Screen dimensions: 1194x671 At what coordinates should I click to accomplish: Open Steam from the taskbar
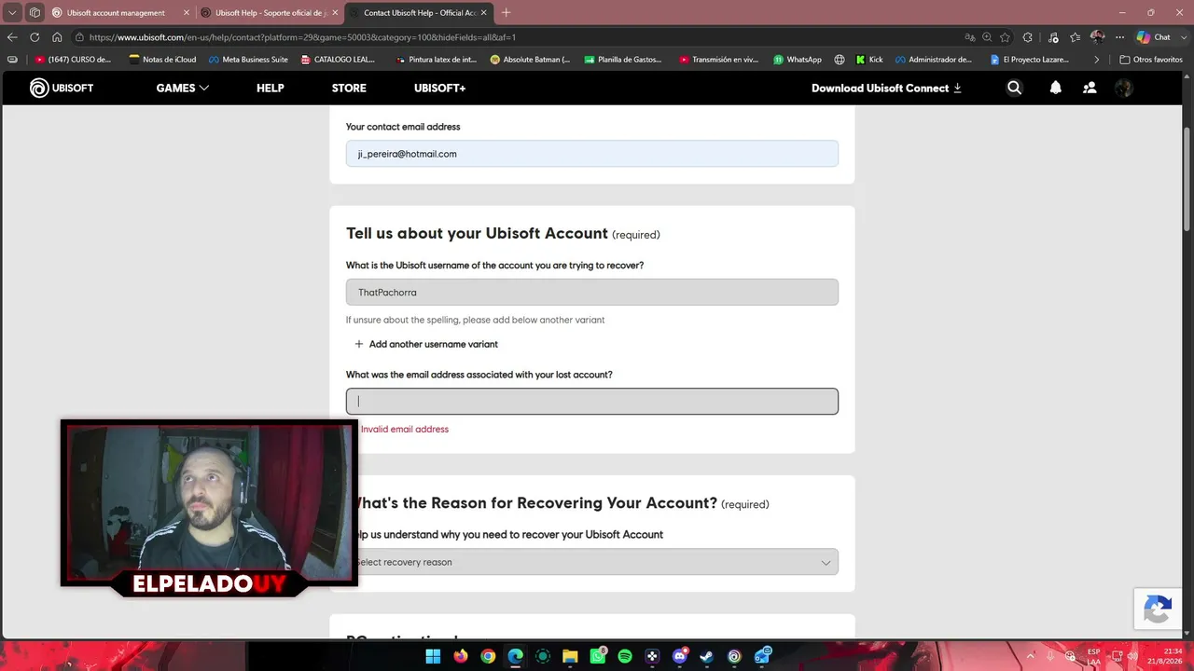[x=707, y=656]
